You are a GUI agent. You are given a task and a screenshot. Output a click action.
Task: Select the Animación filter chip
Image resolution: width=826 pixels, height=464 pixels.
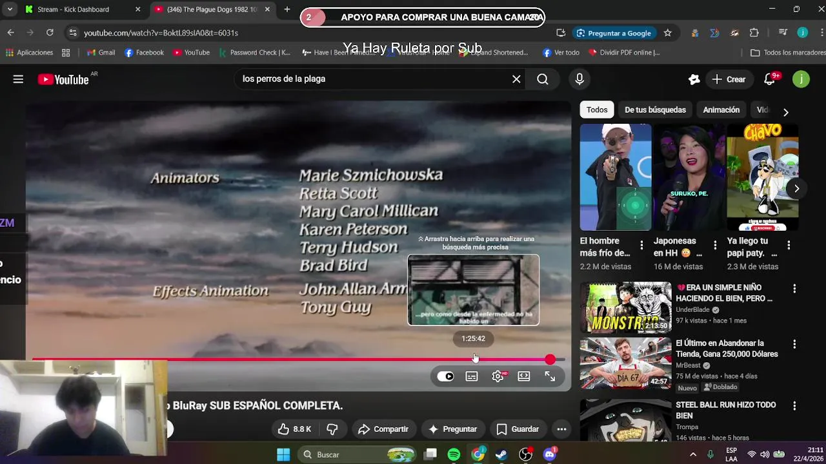click(721, 110)
